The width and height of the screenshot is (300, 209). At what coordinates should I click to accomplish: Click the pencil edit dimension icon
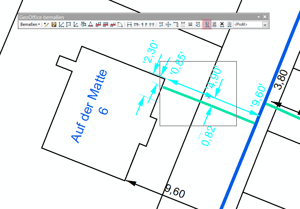coord(47,24)
